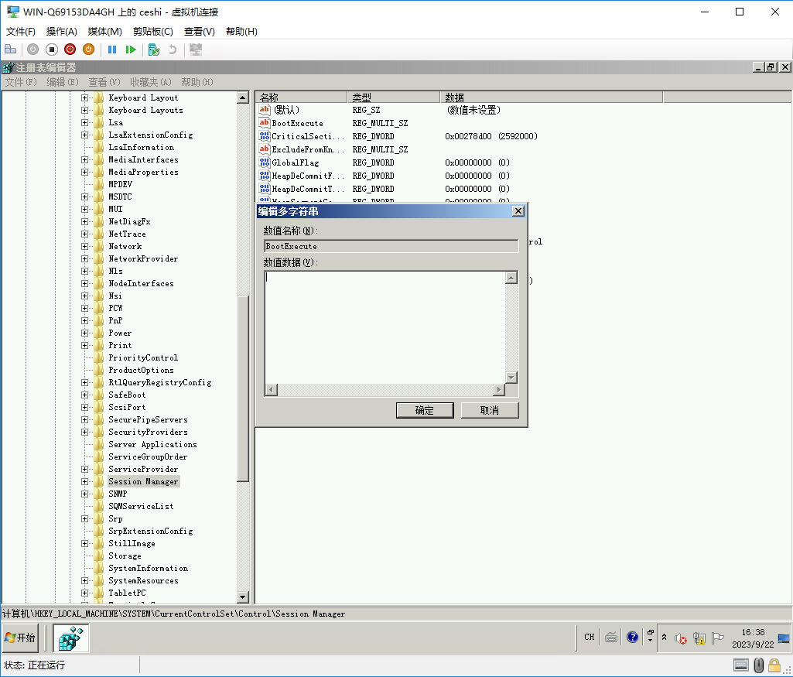Click the 确定 button in dialog
Viewport: 793px width, 677px height.
[x=424, y=411]
